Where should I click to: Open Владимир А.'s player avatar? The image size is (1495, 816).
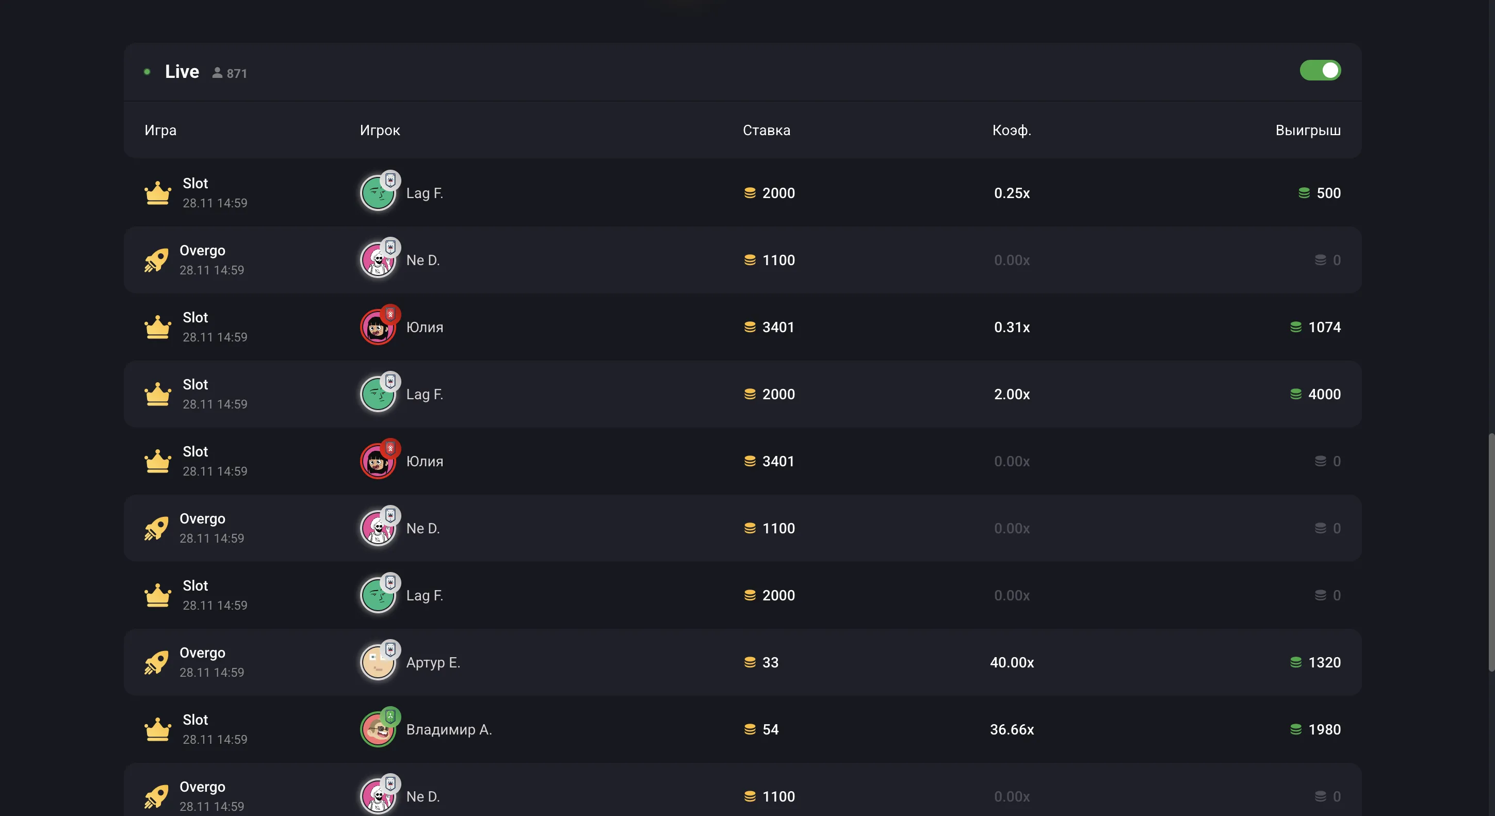tap(378, 729)
